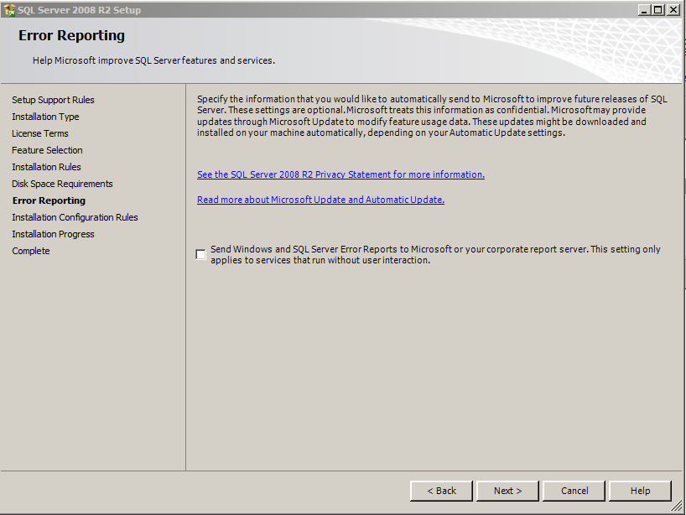
Task: Select Complete step in sidebar
Action: 31,251
